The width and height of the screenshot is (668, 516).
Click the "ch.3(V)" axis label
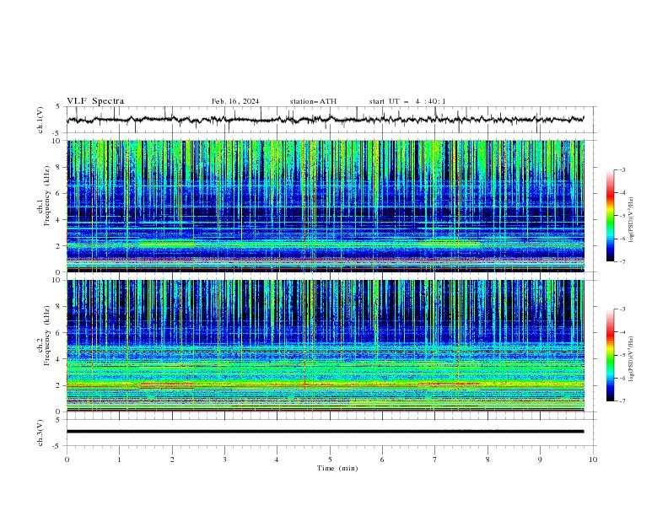click(x=40, y=433)
